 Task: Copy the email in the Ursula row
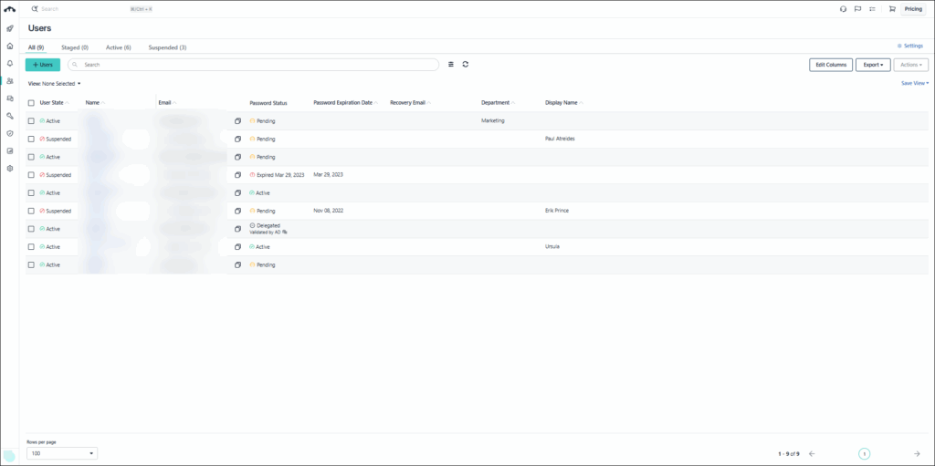coord(237,247)
